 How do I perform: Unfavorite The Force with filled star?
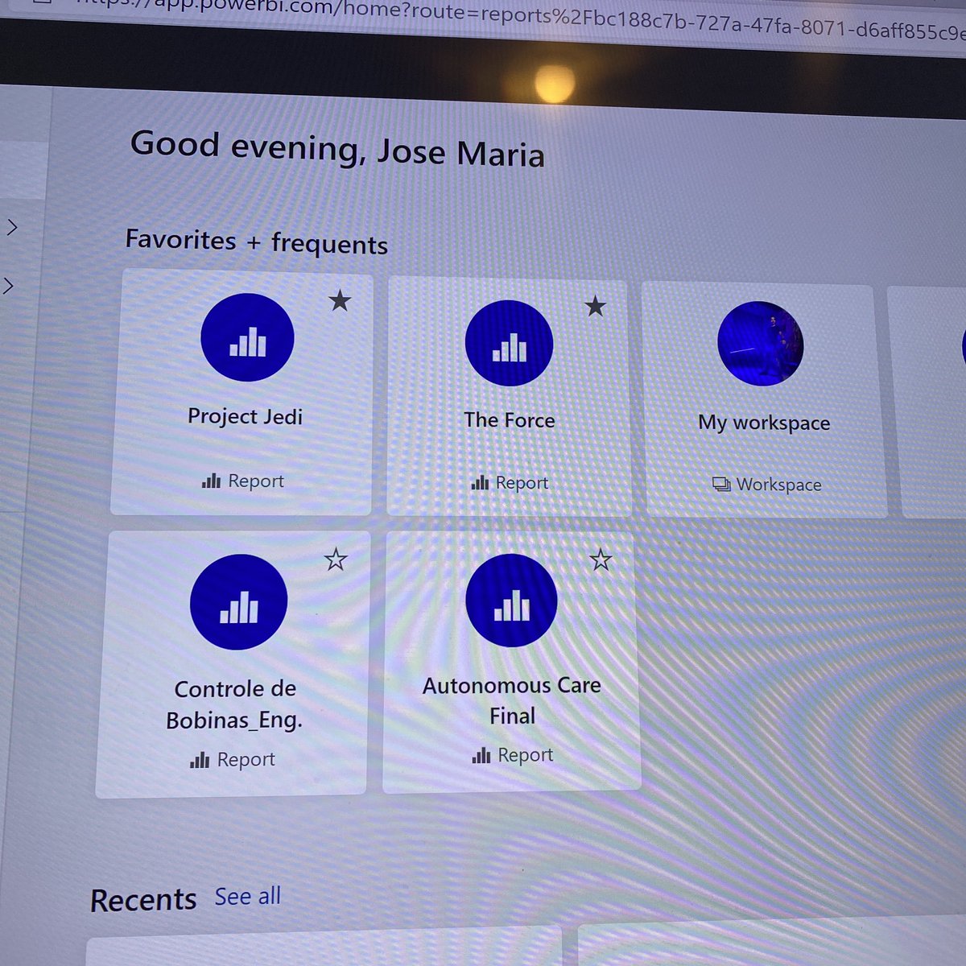tap(596, 306)
